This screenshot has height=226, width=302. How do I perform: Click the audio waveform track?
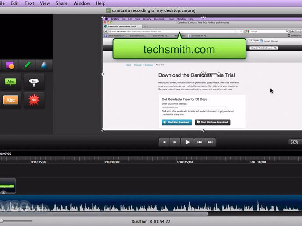pos(151,203)
